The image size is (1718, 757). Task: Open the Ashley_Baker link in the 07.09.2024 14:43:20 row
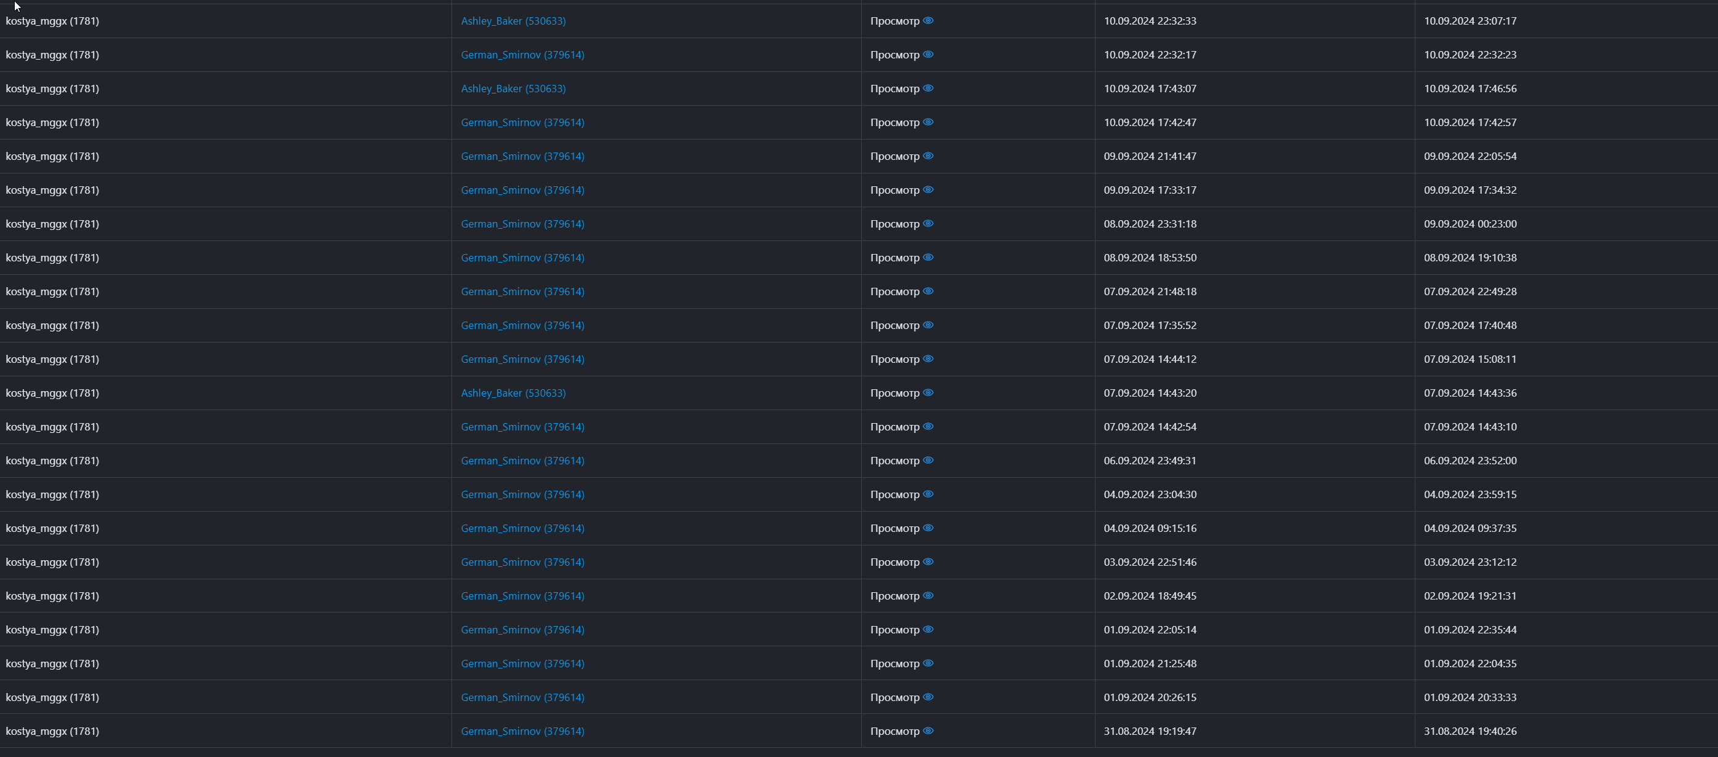pos(513,394)
